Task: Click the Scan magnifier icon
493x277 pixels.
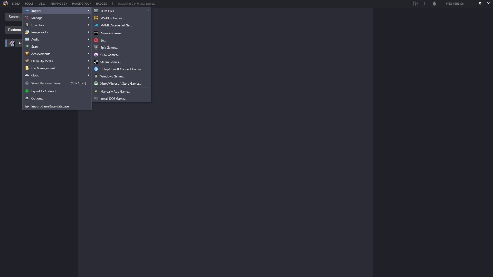Action: [x=27, y=47]
